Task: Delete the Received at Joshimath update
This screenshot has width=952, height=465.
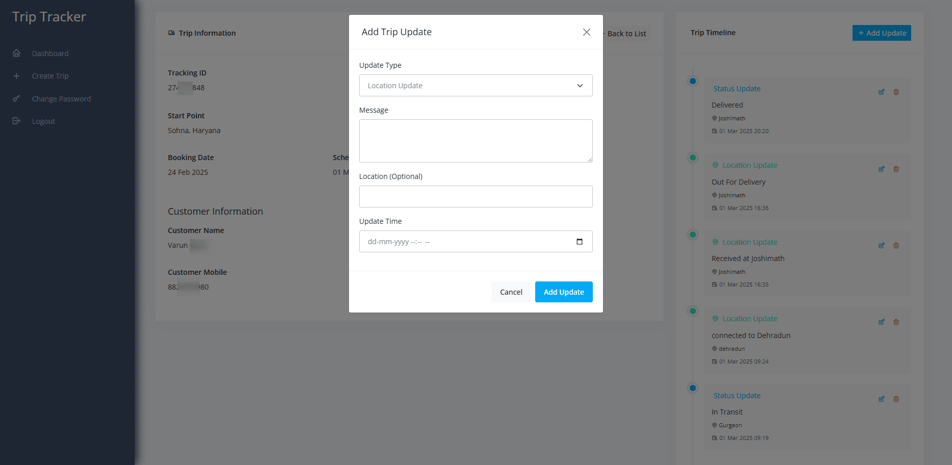Action: click(896, 246)
